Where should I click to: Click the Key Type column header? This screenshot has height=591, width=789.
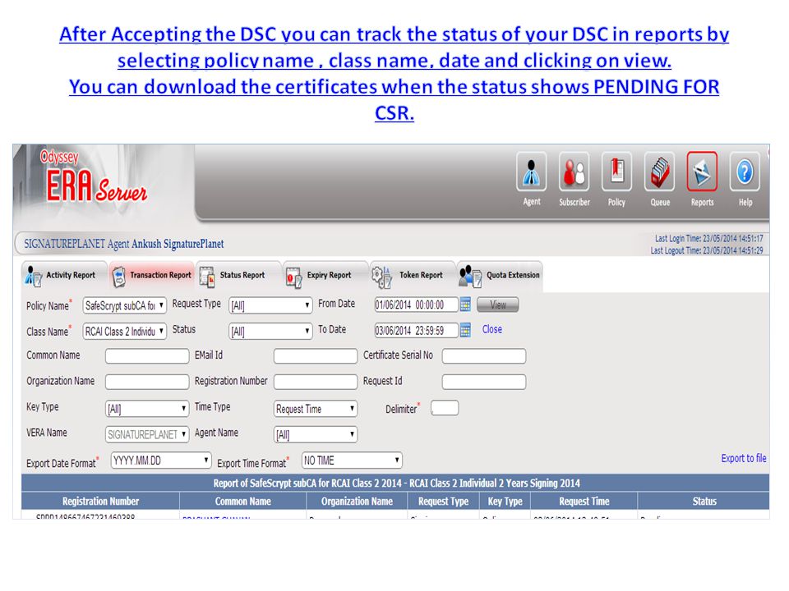click(x=505, y=501)
